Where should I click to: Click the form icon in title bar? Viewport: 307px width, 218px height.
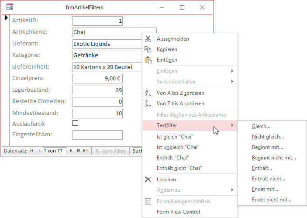[10, 7]
